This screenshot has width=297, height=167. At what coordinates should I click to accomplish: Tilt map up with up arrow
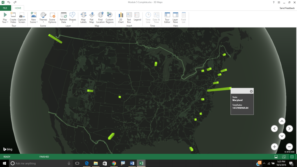tap(282, 121)
